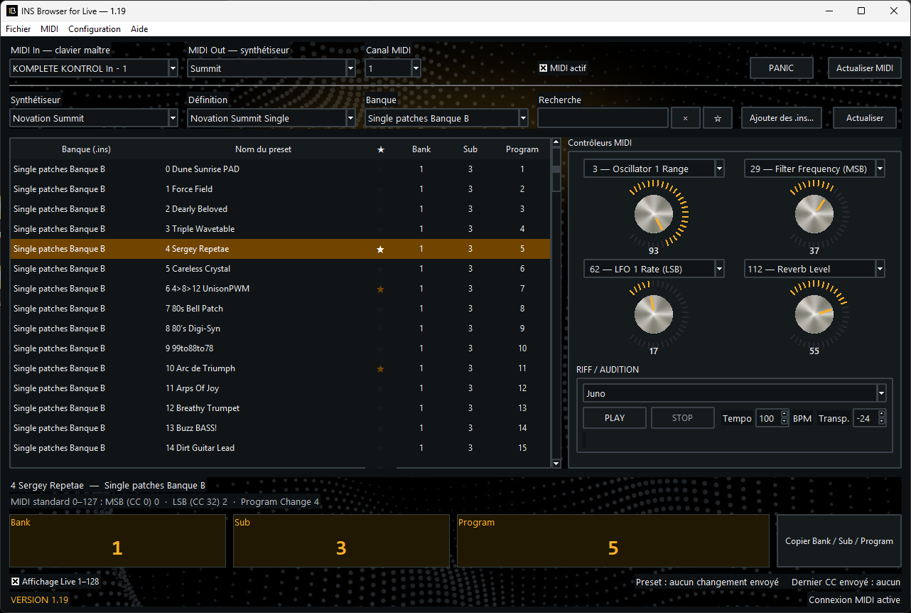Toggle favorite star for 10 Arc de Triumph
This screenshot has height=613, width=911.
[381, 368]
